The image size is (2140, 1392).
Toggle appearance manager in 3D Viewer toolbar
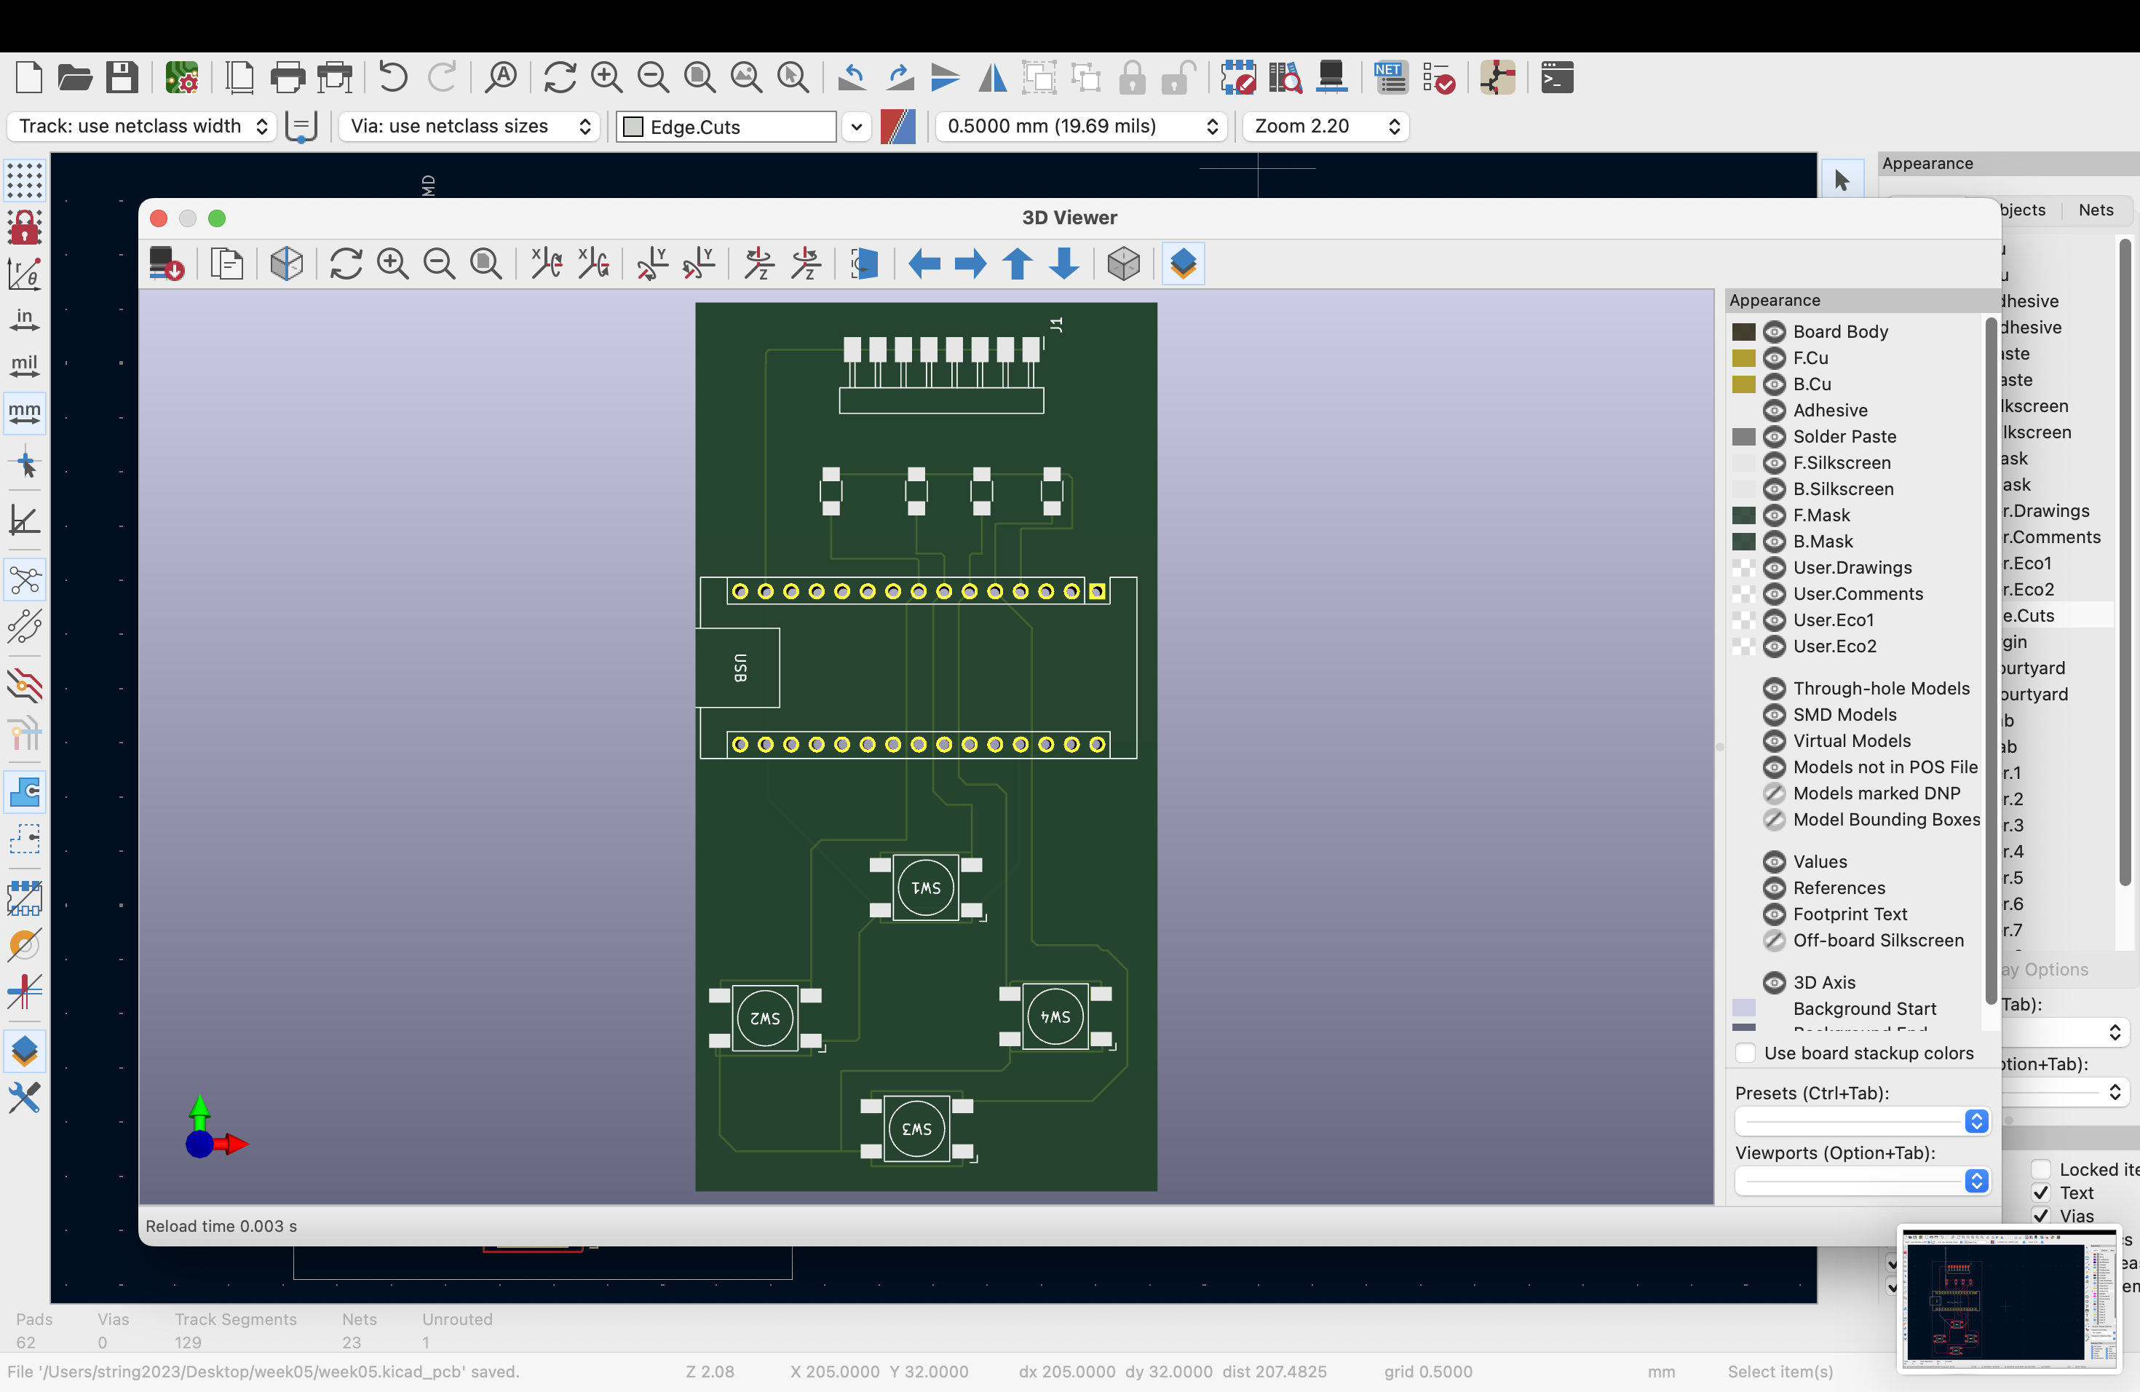click(x=1184, y=264)
